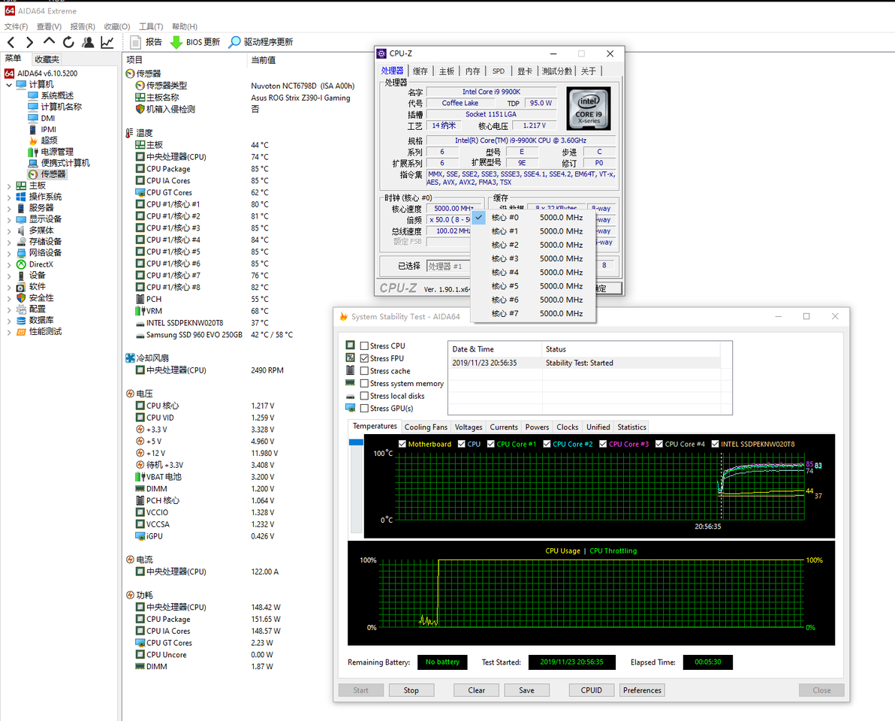Open the 文件(F) menu
Viewport: 895px width, 721px height.
click(x=16, y=26)
